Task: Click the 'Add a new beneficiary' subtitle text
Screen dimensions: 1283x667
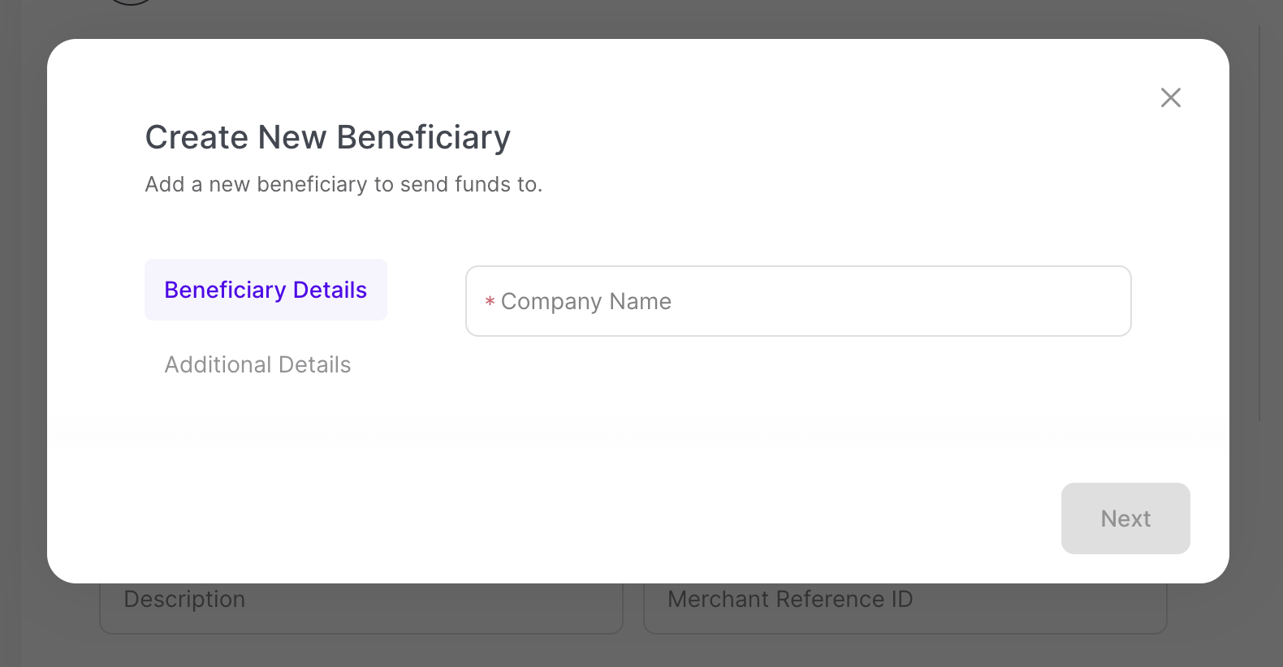Action: point(343,184)
